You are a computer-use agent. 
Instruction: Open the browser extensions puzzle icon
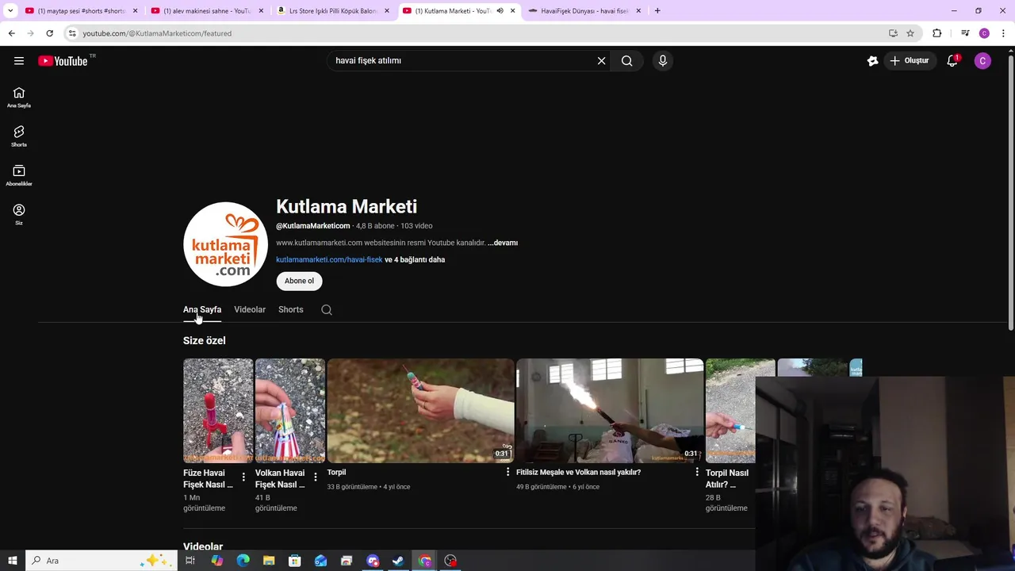pyautogui.click(x=937, y=33)
